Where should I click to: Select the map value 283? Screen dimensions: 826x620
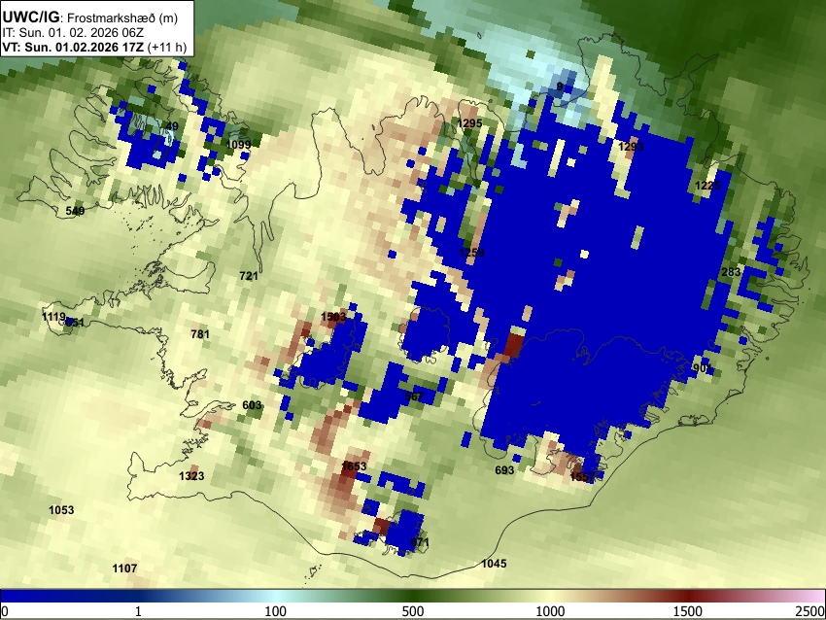[731, 272]
